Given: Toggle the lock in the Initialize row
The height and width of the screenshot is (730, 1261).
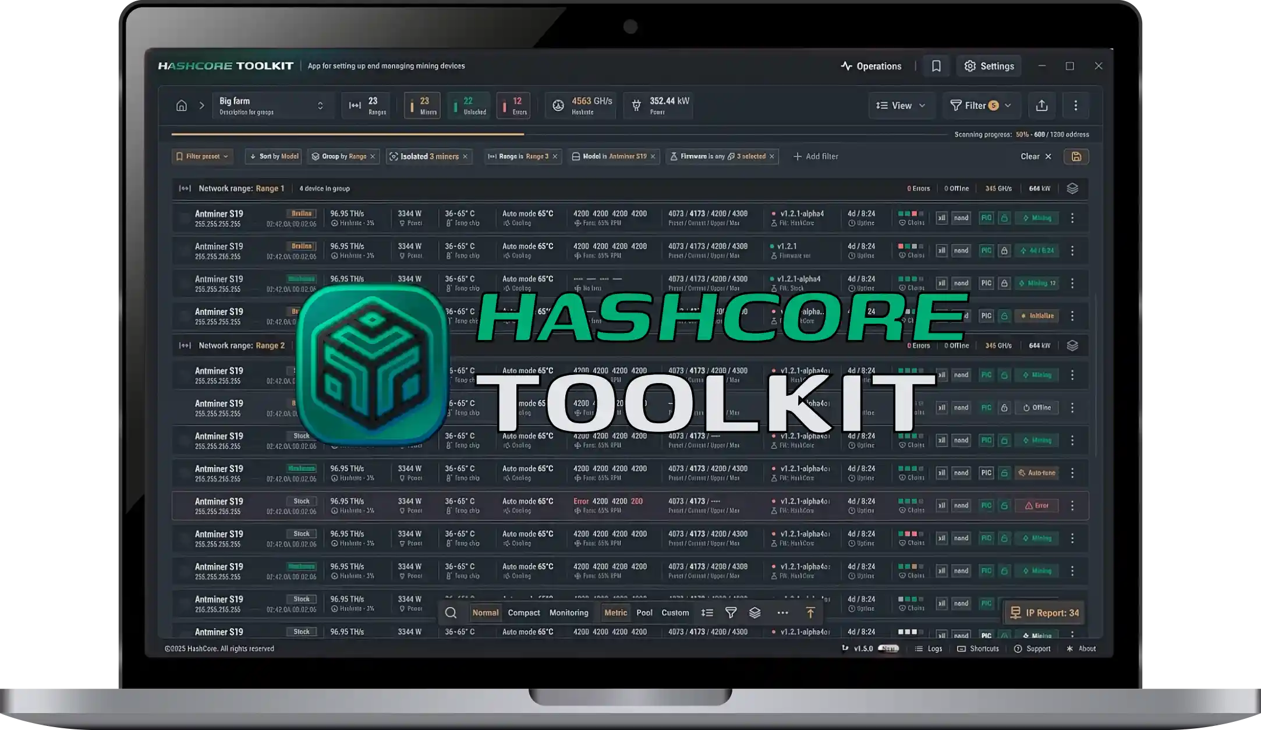Looking at the screenshot, I should [x=1004, y=316].
